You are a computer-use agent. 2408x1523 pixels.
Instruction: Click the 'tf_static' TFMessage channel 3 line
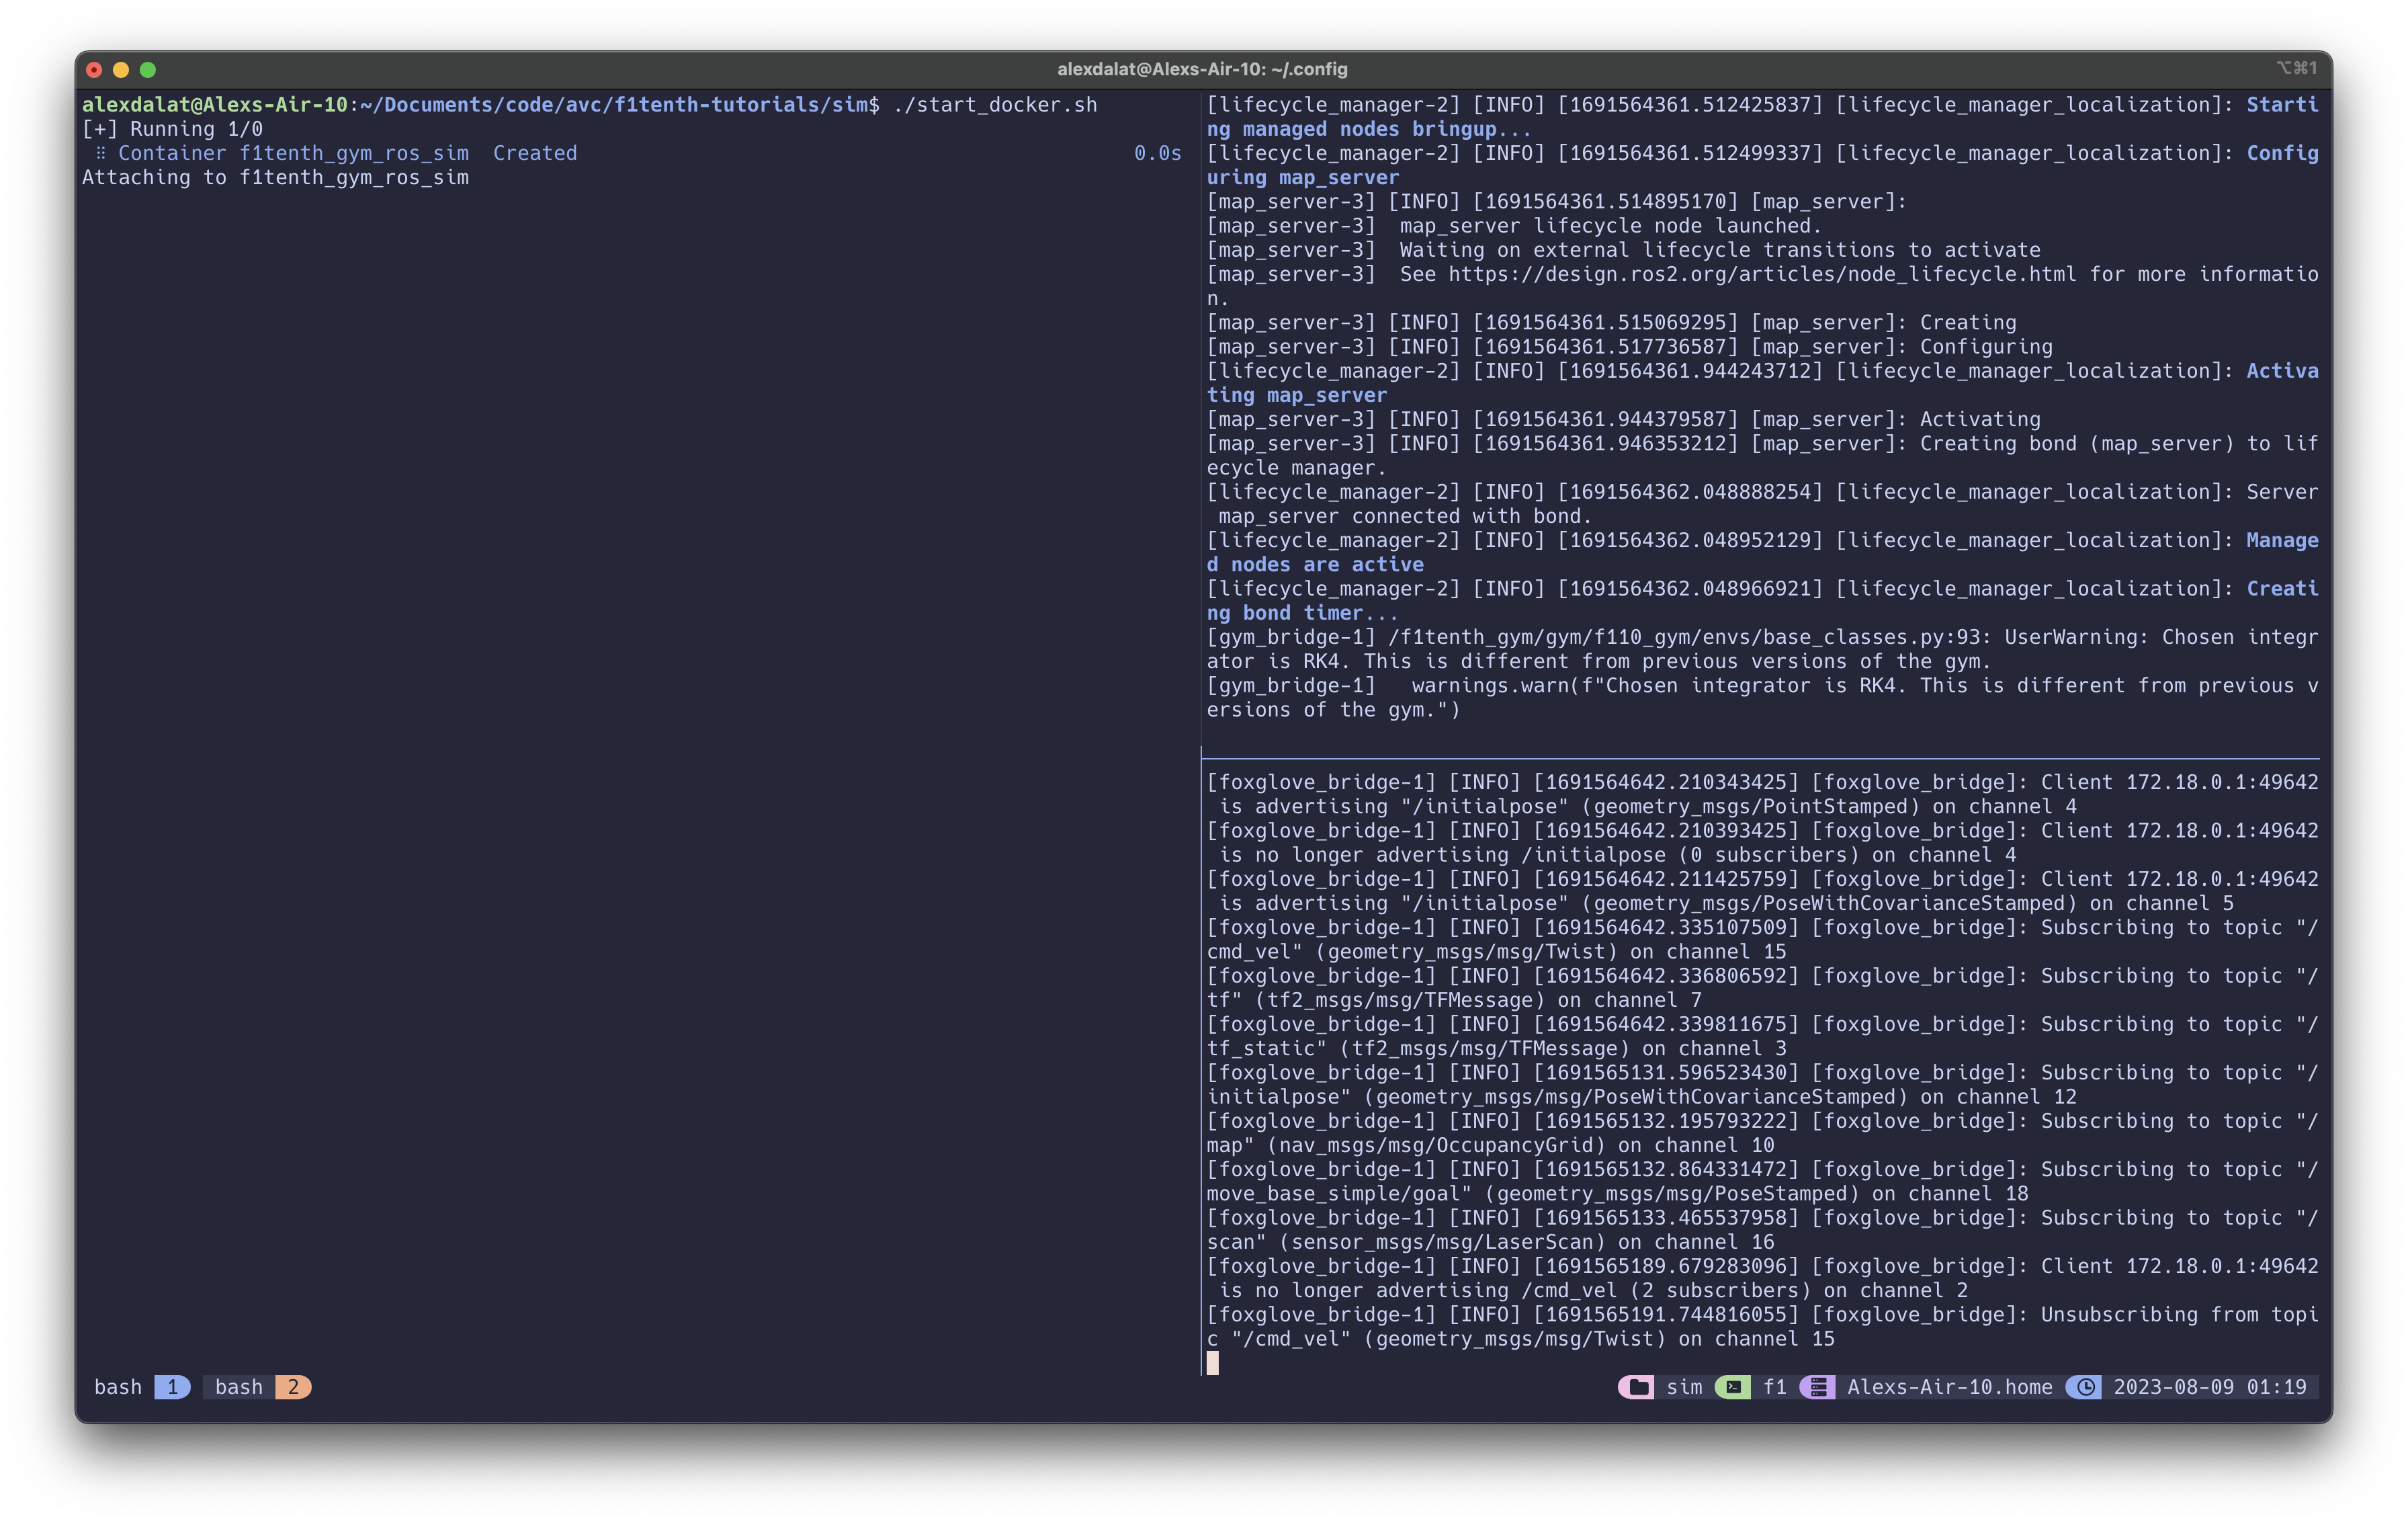1762,1036
